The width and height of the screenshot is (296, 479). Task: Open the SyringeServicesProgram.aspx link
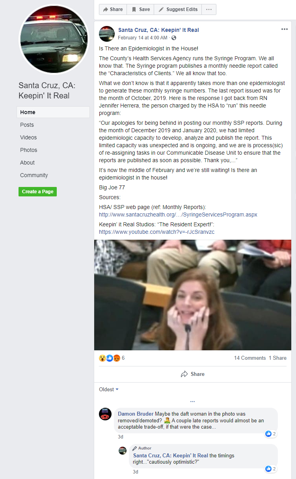tap(178, 215)
